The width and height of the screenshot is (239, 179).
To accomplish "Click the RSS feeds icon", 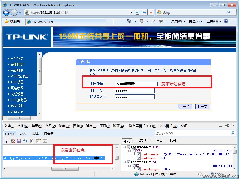I will pyautogui.click(x=142, y=21).
